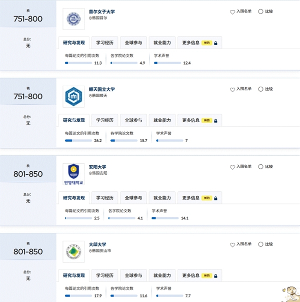300x302 pixels.
Task: Open 学习经历 tab for 顺天国立大学
Action: click(x=104, y=120)
